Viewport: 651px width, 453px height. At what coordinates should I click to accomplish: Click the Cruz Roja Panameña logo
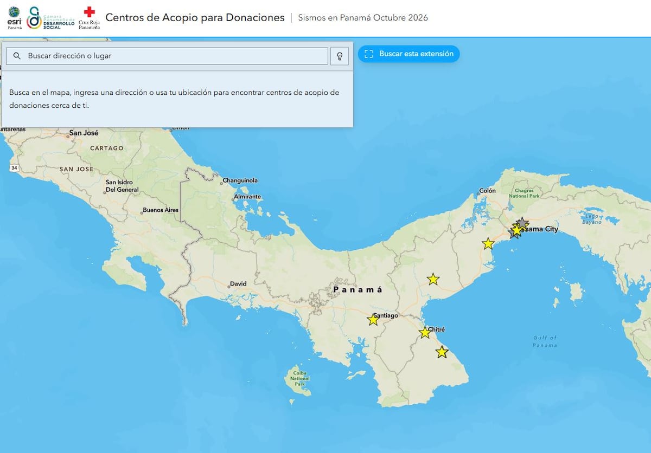90,18
